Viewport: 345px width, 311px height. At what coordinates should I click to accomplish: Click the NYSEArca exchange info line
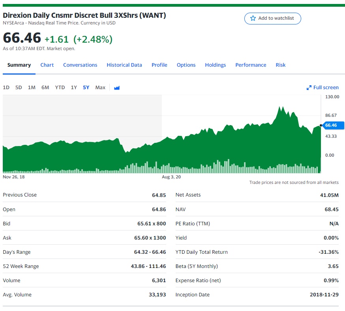pos(59,23)
